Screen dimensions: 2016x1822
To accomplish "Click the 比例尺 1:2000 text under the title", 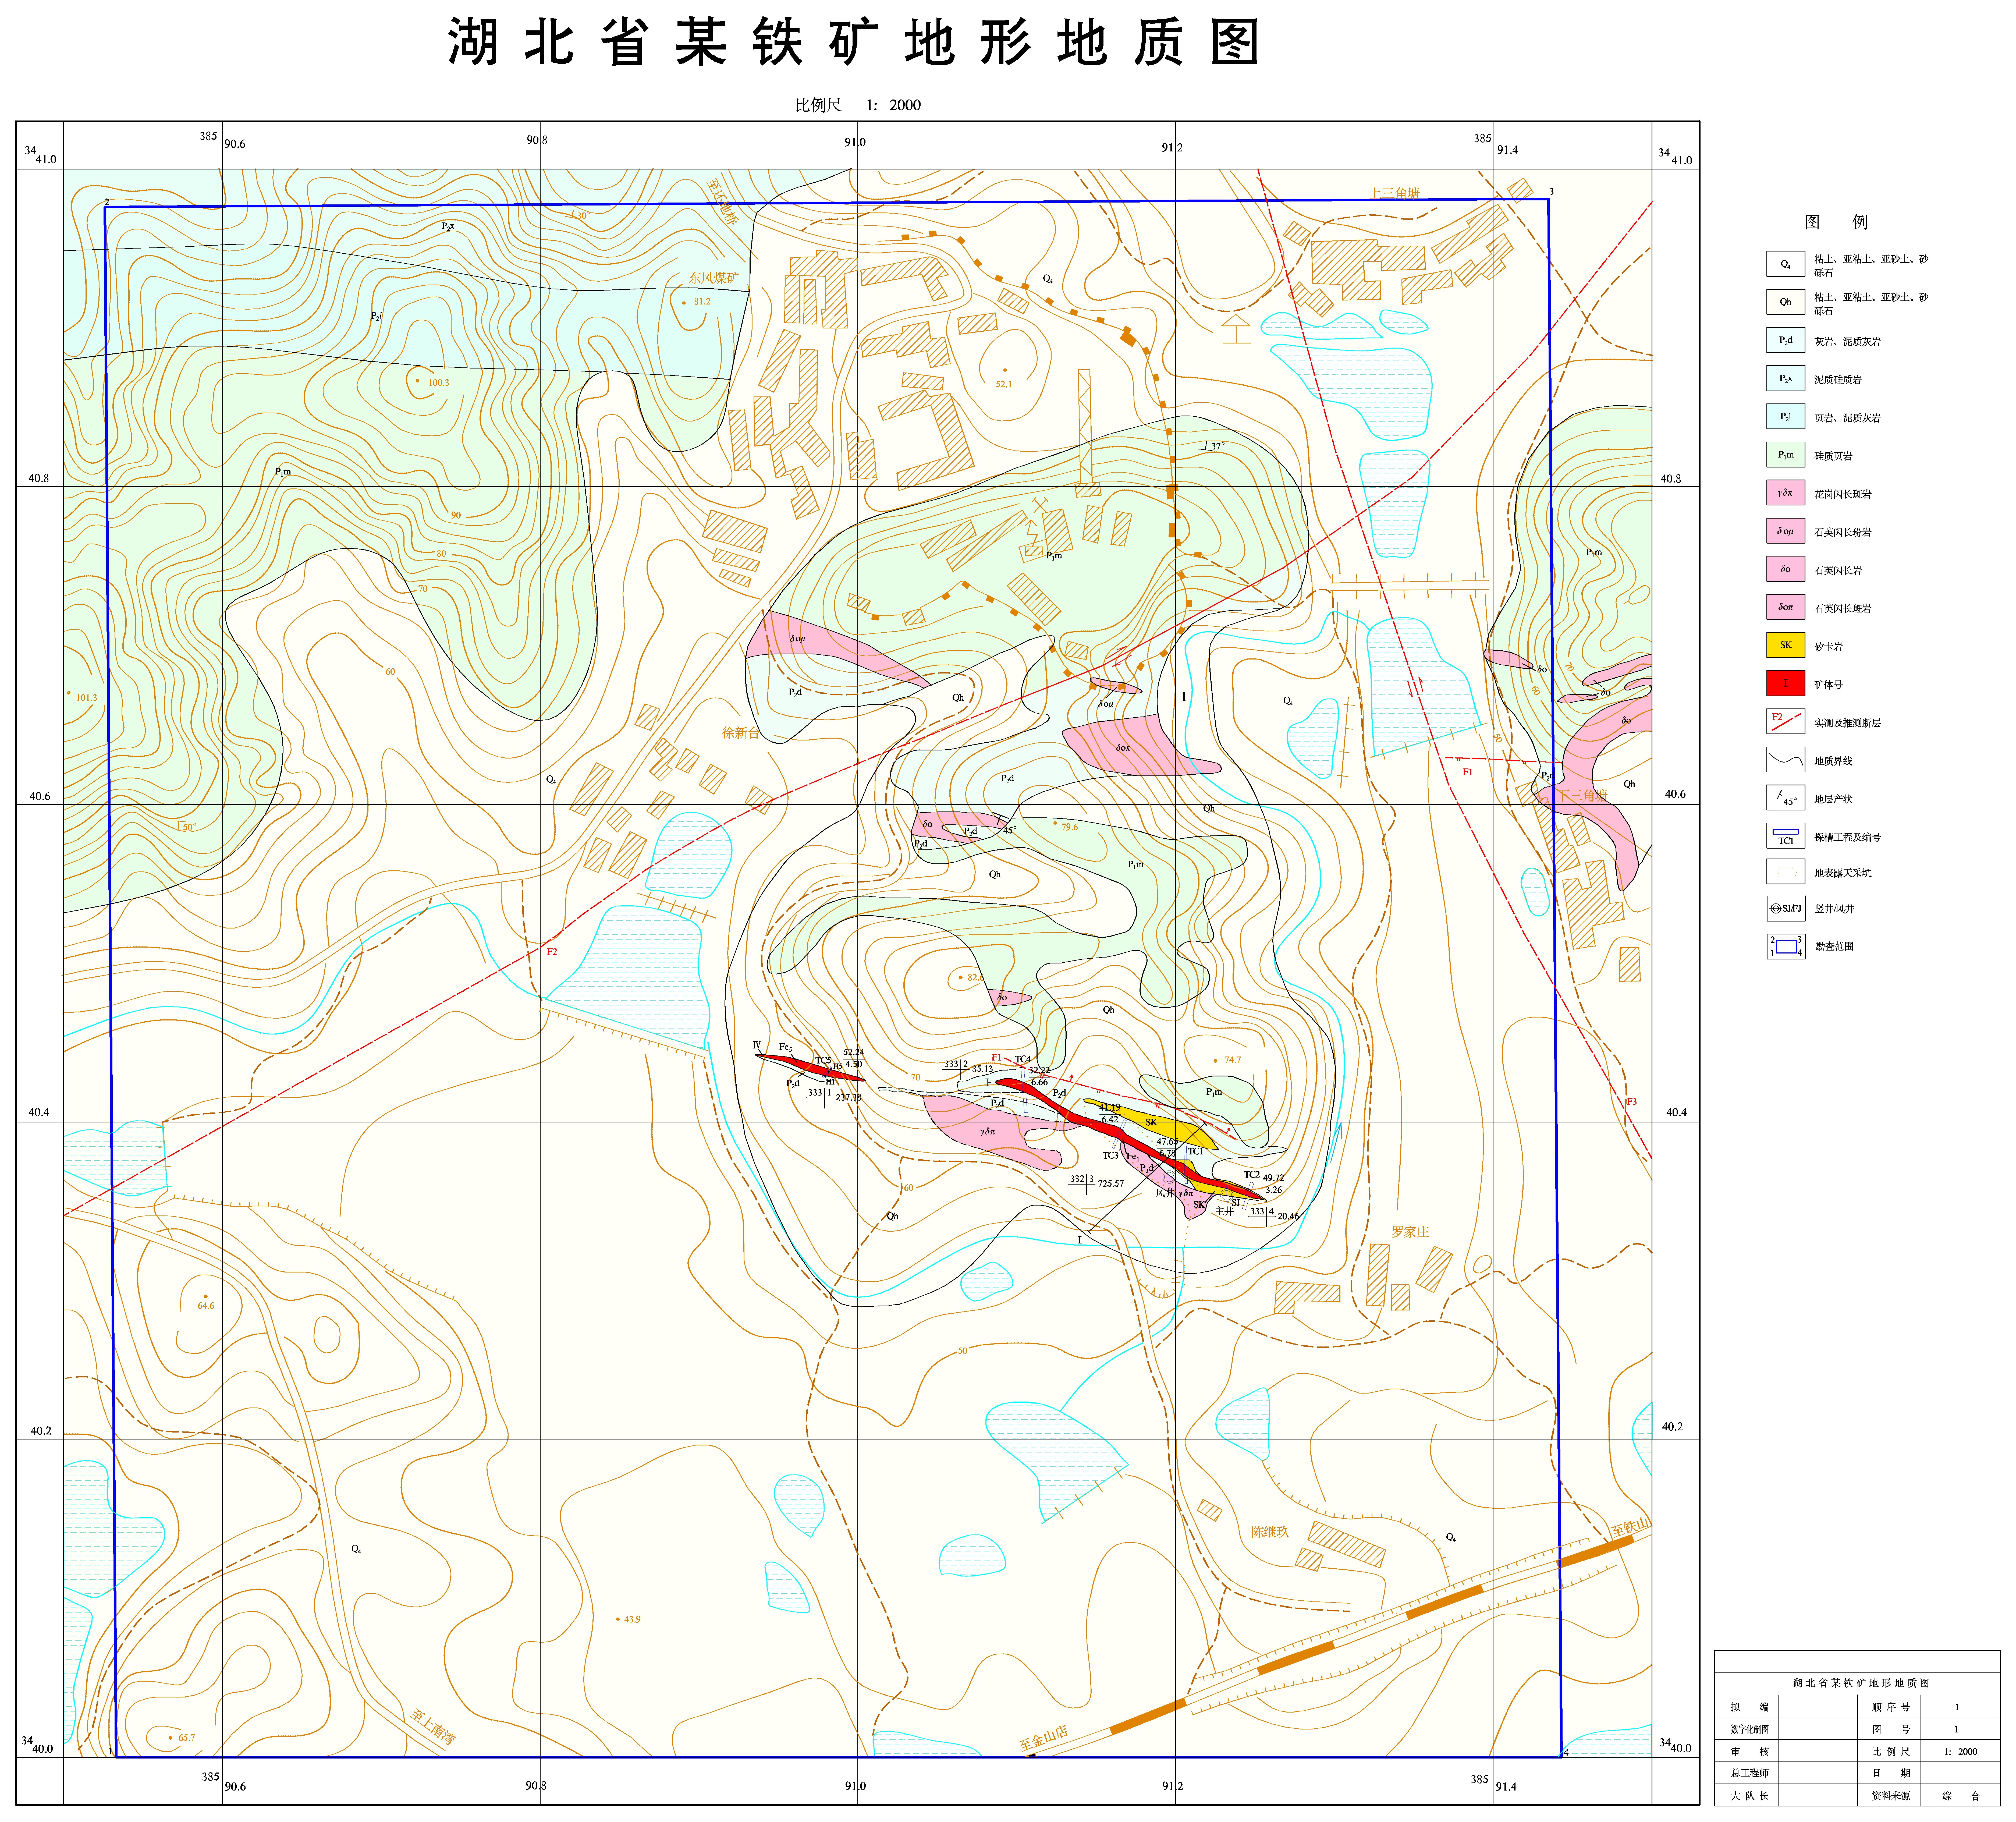I will pyautogui.click(x=857, y=105).
